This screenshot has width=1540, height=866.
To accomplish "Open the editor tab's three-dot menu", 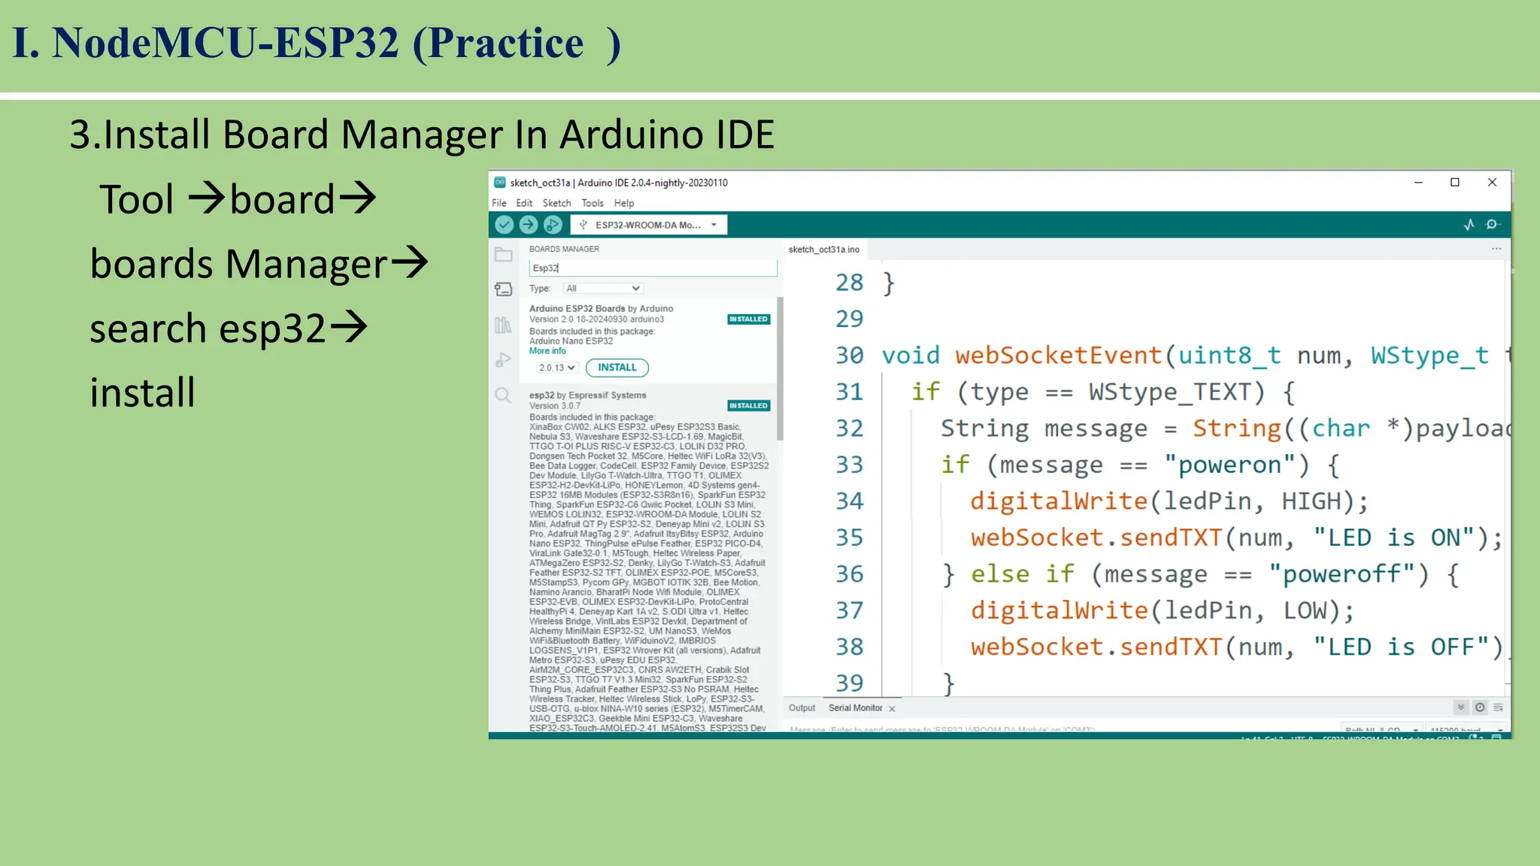I will pyautogui.click(x=1496, y=249).
